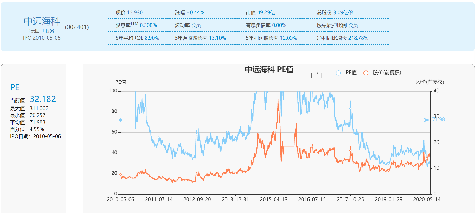Viewport: 475px width, 213px height.
Task: Click the right axis title 股价(前复权)
Action: pos(430,82)
